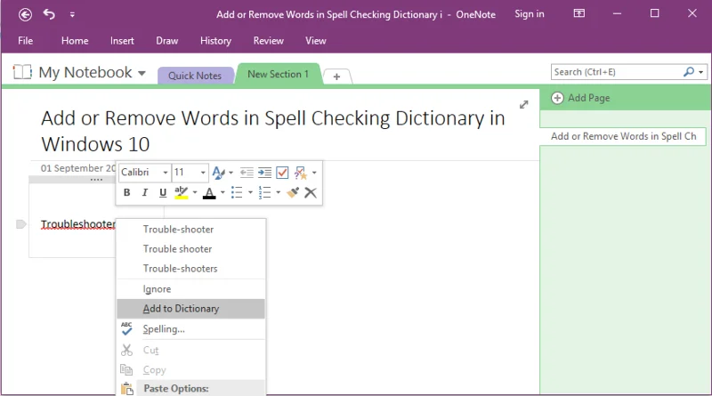Expand the My Notebook dropdown arrow
This screenshot has width=712, height=396.
click(x=142, y=73)
